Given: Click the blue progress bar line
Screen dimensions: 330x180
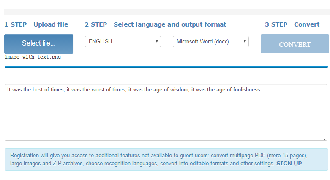Looking at the screenshot, I should tap(166, 67).
